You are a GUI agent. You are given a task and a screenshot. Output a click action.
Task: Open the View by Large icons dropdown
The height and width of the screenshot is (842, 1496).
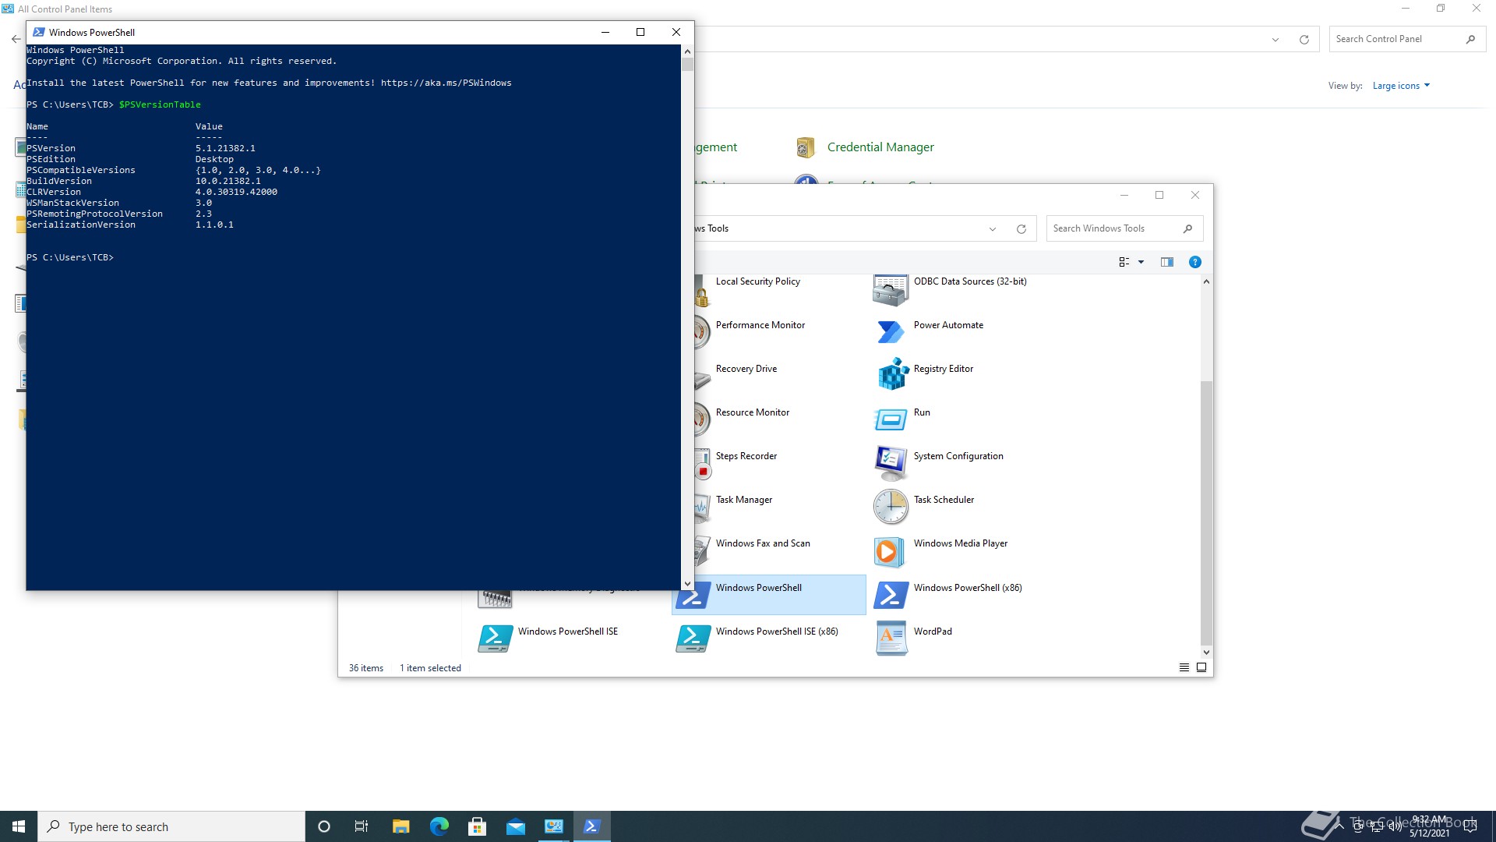point(1401,86)
